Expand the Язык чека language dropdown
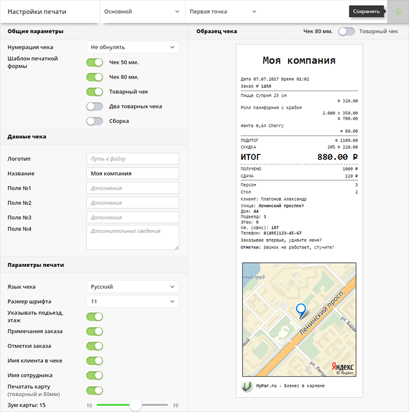The width and height of the screenshot is (409, 412). 132,287
